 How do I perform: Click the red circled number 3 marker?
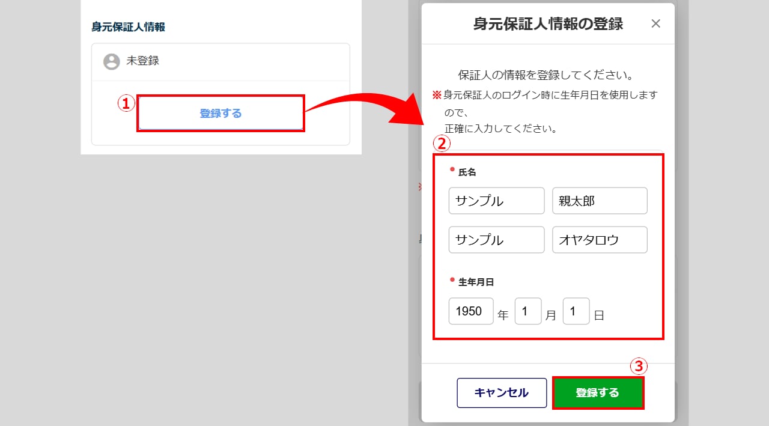(x=639, y=366)
